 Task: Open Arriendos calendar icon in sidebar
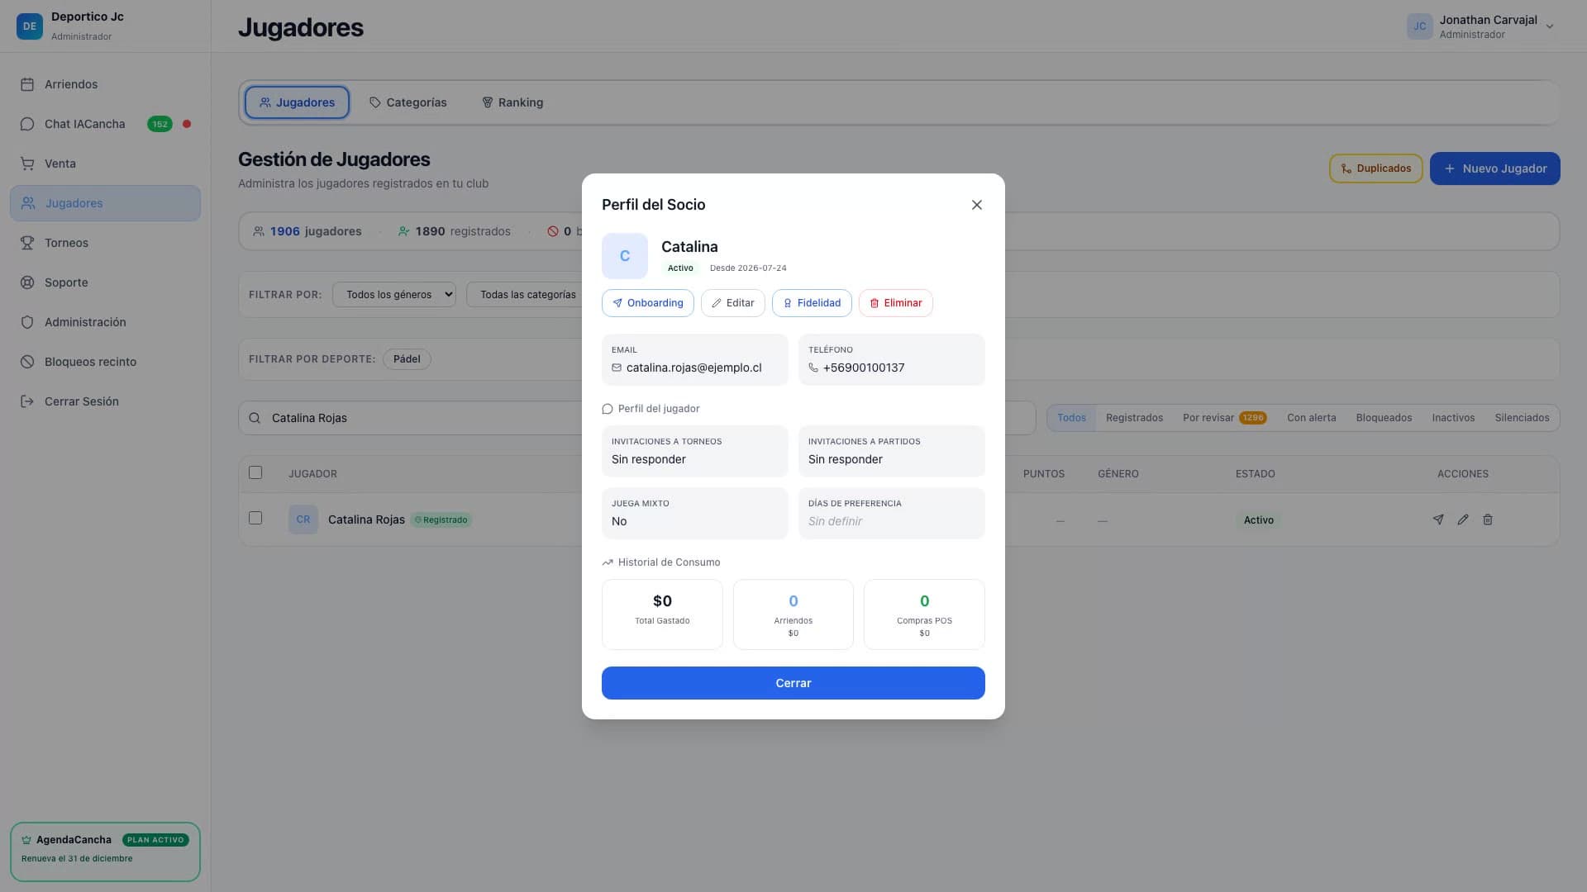click(x=27, y=84)
